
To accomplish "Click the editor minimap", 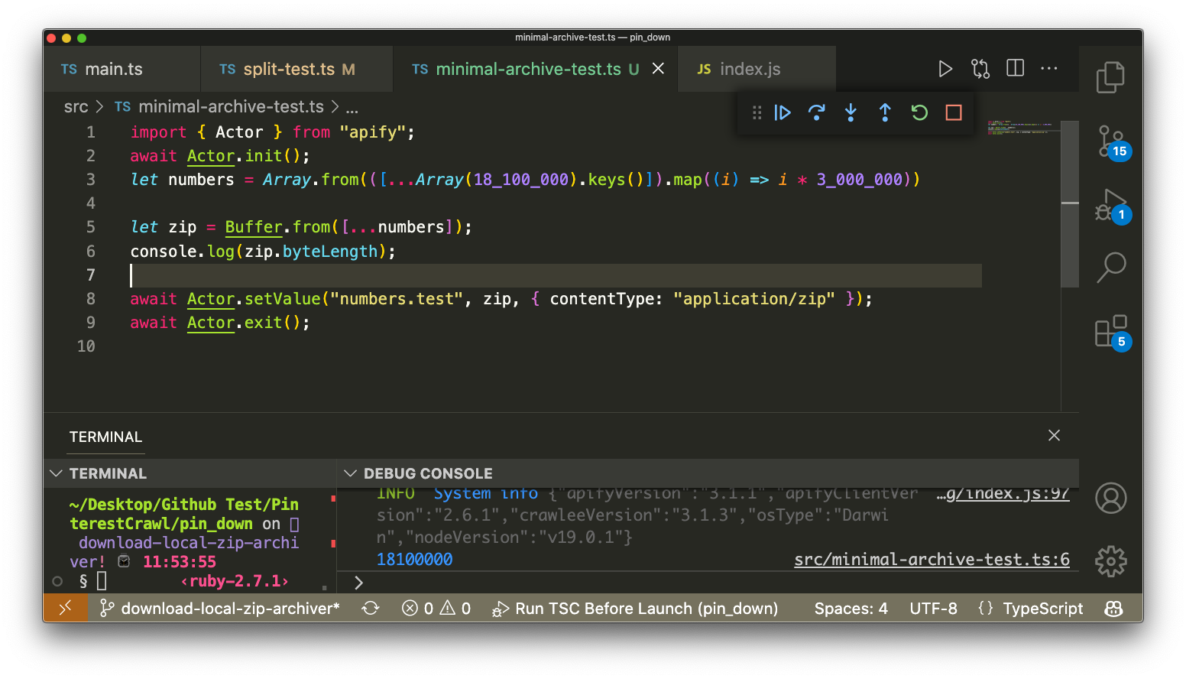I will [x=1022, y=128].
